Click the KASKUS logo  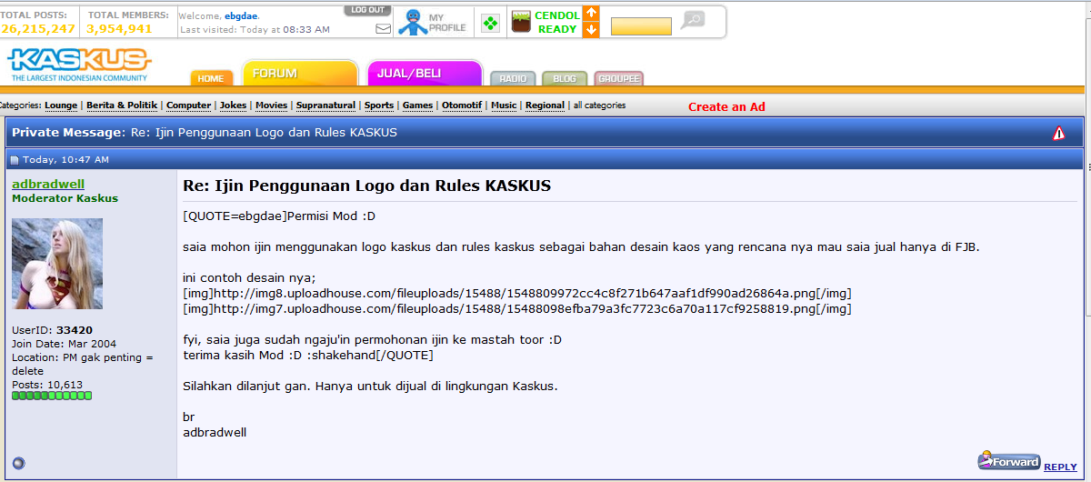(80, 65)
